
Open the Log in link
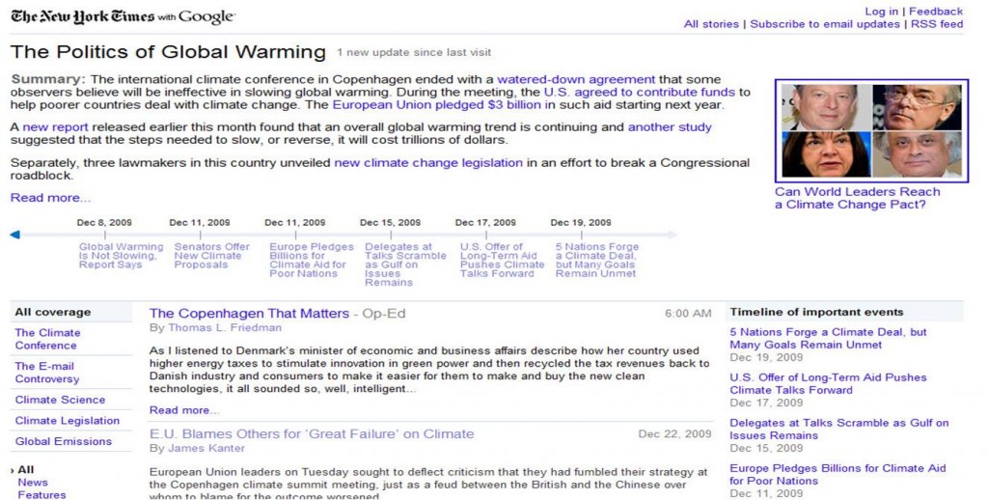point(881,12)
